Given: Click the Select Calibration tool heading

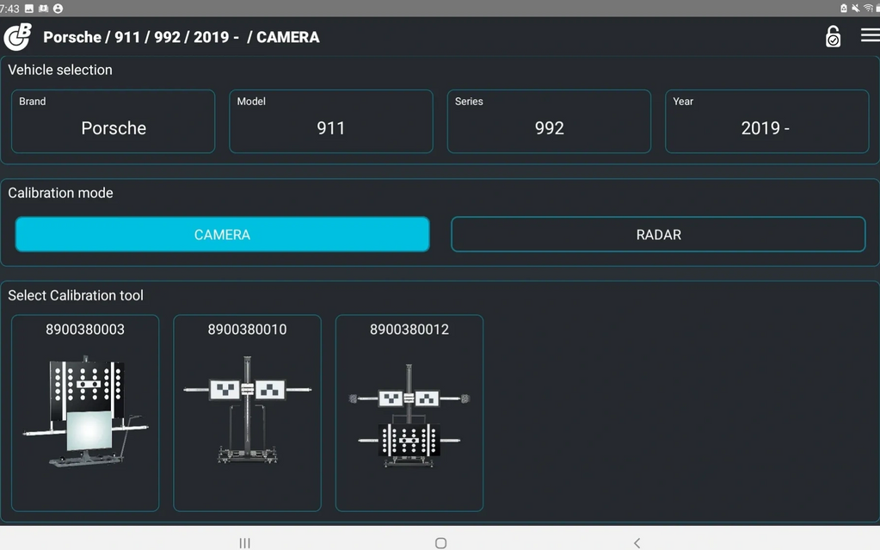Looking at the screenshot, I should point(76,295).
